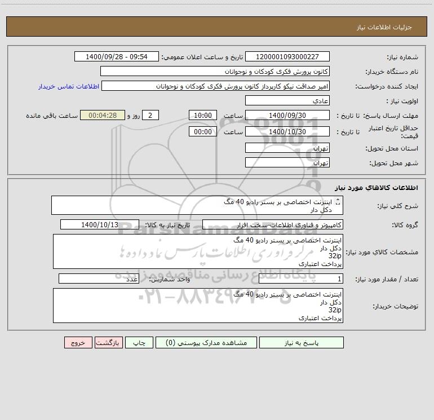Click the اولویت نیاز field عادی
Screen dimensions: 434x420
click(x=287, y=100)
